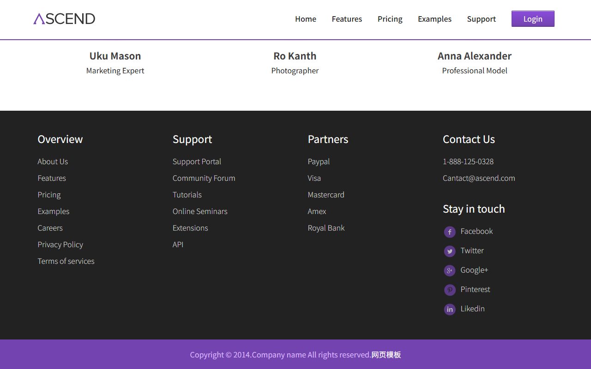The image size is (591, 369).
Task: Open the Visa partner link
Action: (x=314, y=178)
